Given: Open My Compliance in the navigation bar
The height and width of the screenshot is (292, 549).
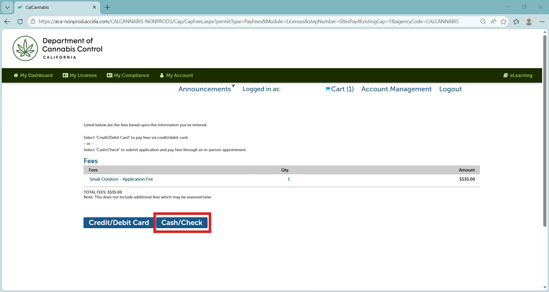Looking at the screenshot, I should tap(128, 75).
